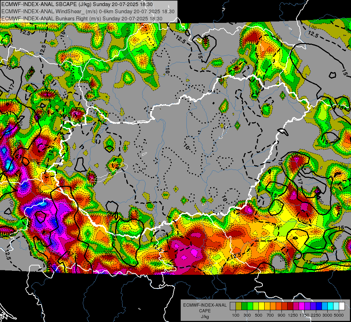Click the 3000 legend tick label
Screen dimensions: 351x322
[x=327, y=315]
